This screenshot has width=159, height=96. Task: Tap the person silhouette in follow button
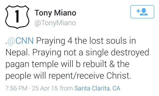[144, 12]
